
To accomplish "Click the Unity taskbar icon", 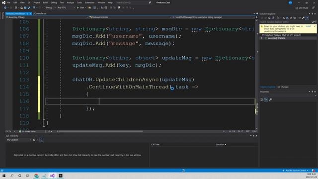I will [61, 176].
